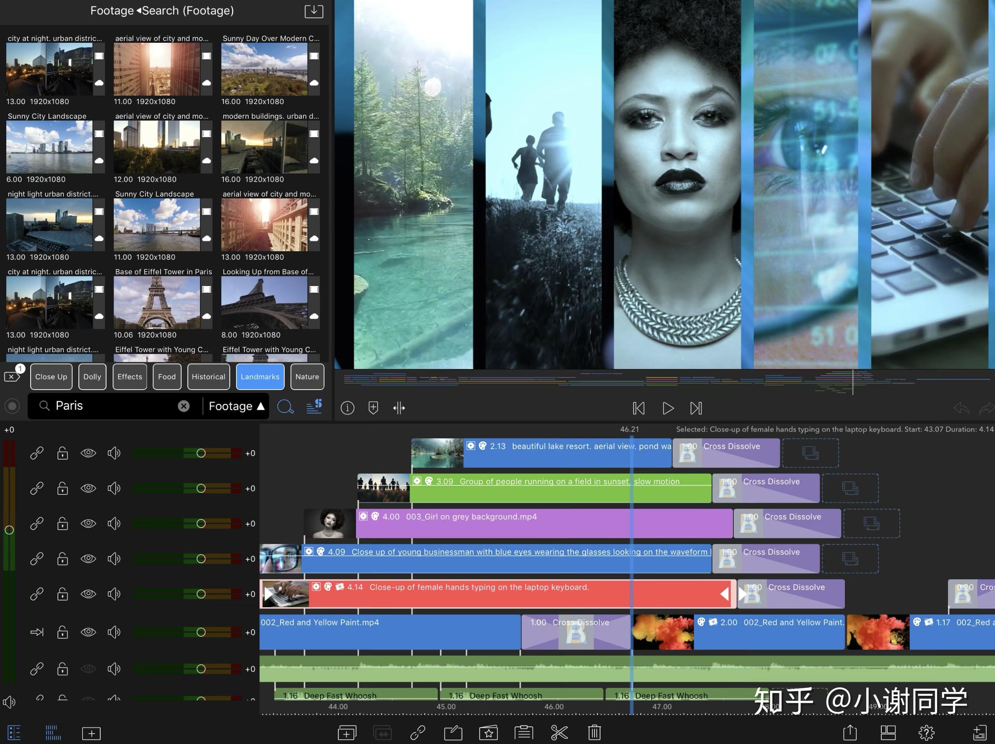Select the hands typing on laptop keyboard clip
The height and width of the screenshot is (744, 995).
498,594
